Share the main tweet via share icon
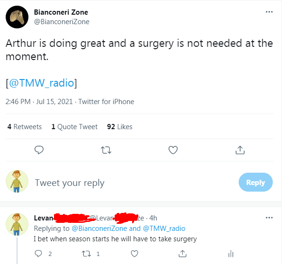Viewport: 287px width, 264px height. 240,150
